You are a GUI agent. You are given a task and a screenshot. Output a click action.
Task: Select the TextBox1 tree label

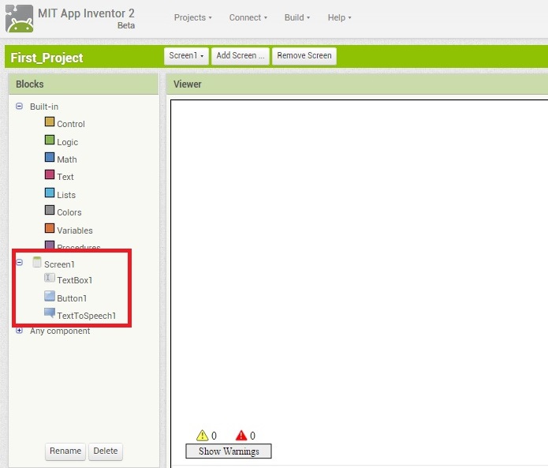tap(75, 280)
